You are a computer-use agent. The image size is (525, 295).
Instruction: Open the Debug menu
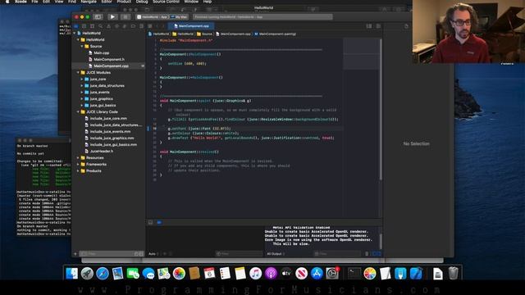(142, 2)
